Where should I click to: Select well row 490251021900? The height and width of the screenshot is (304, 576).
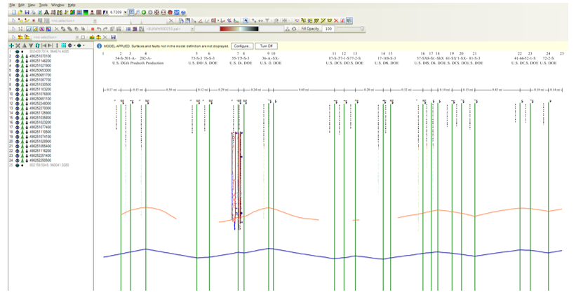(41, 66)
